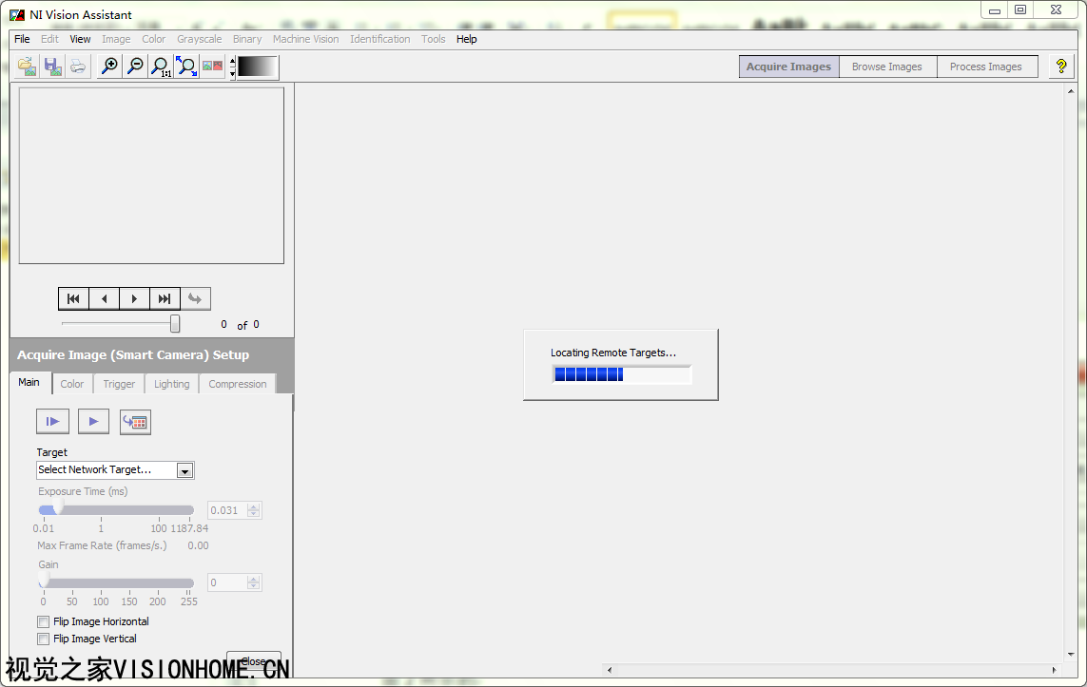
Task: Click the Browse Images button
Action: (x=887, y=67)
